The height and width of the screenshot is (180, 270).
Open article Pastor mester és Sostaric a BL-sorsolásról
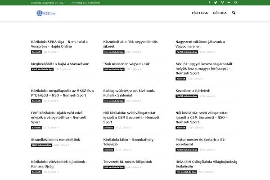200,142
